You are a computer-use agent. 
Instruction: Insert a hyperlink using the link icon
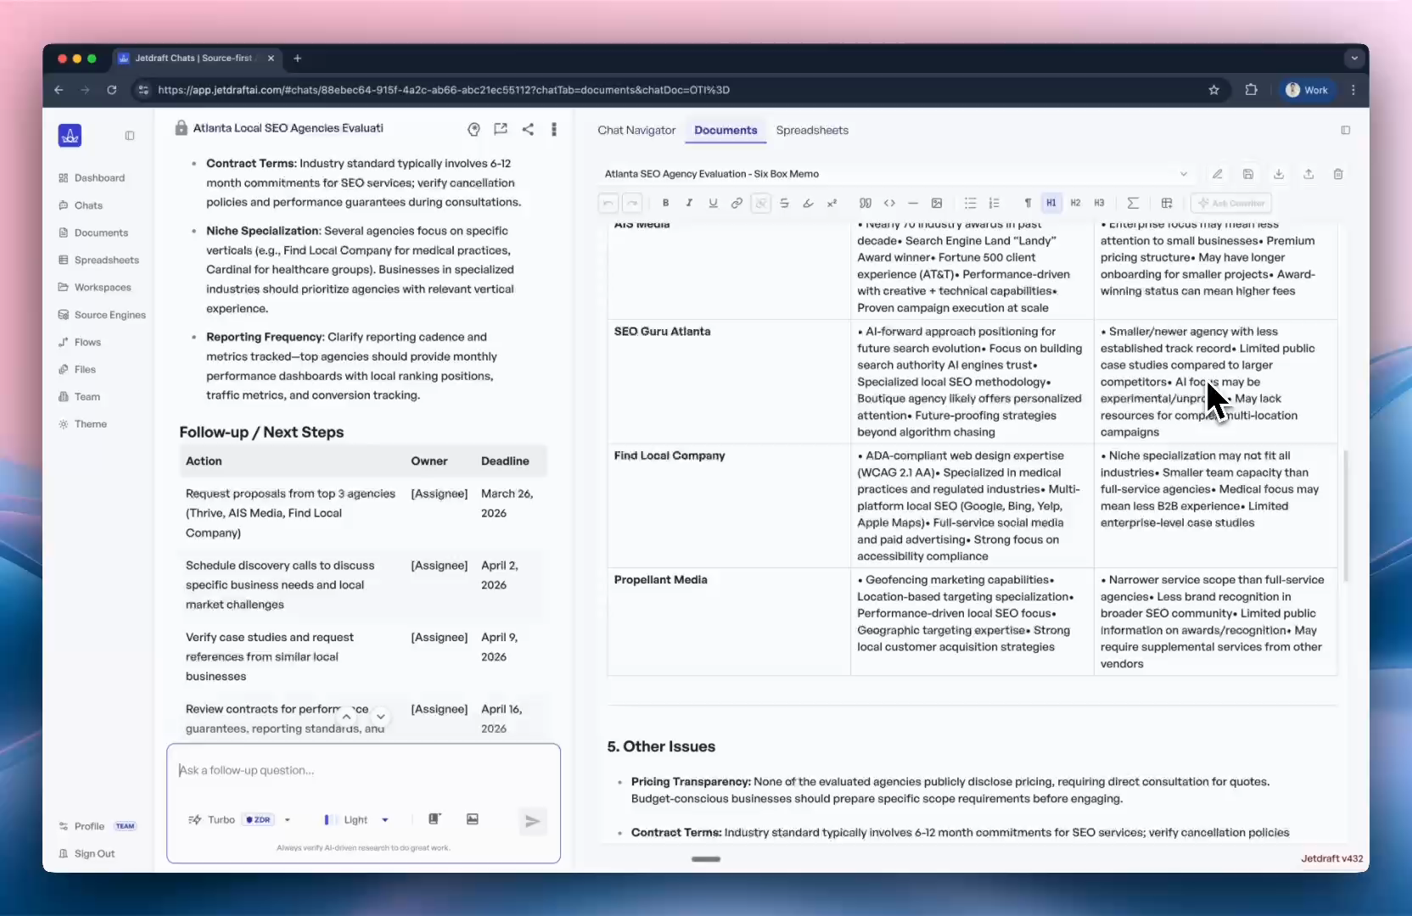tap(737, 203)
